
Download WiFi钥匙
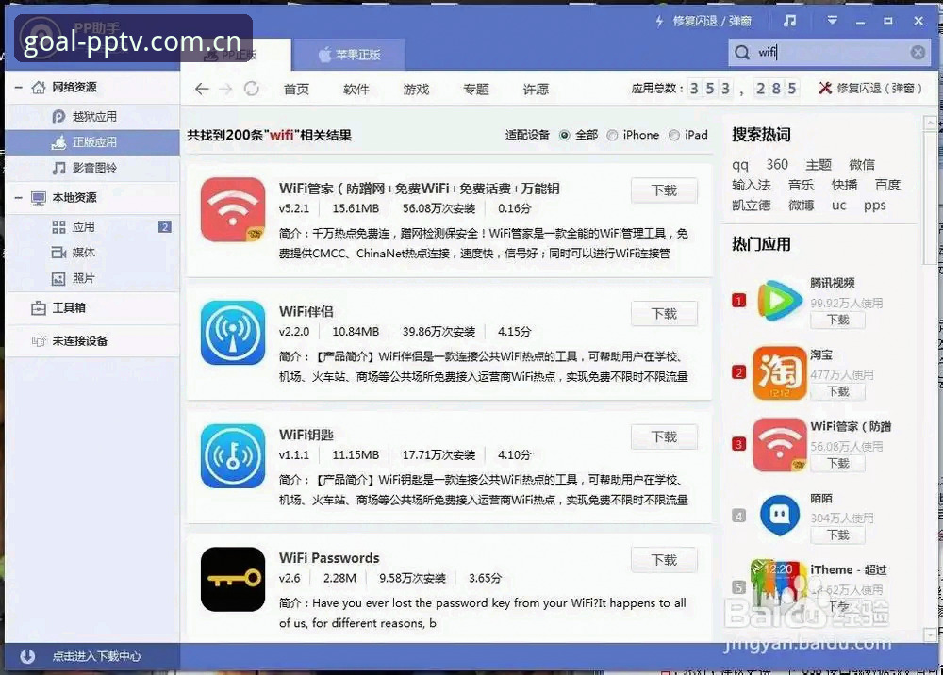tap(664, 437)
